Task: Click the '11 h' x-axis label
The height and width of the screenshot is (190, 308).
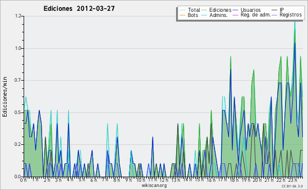Action: 152,180
